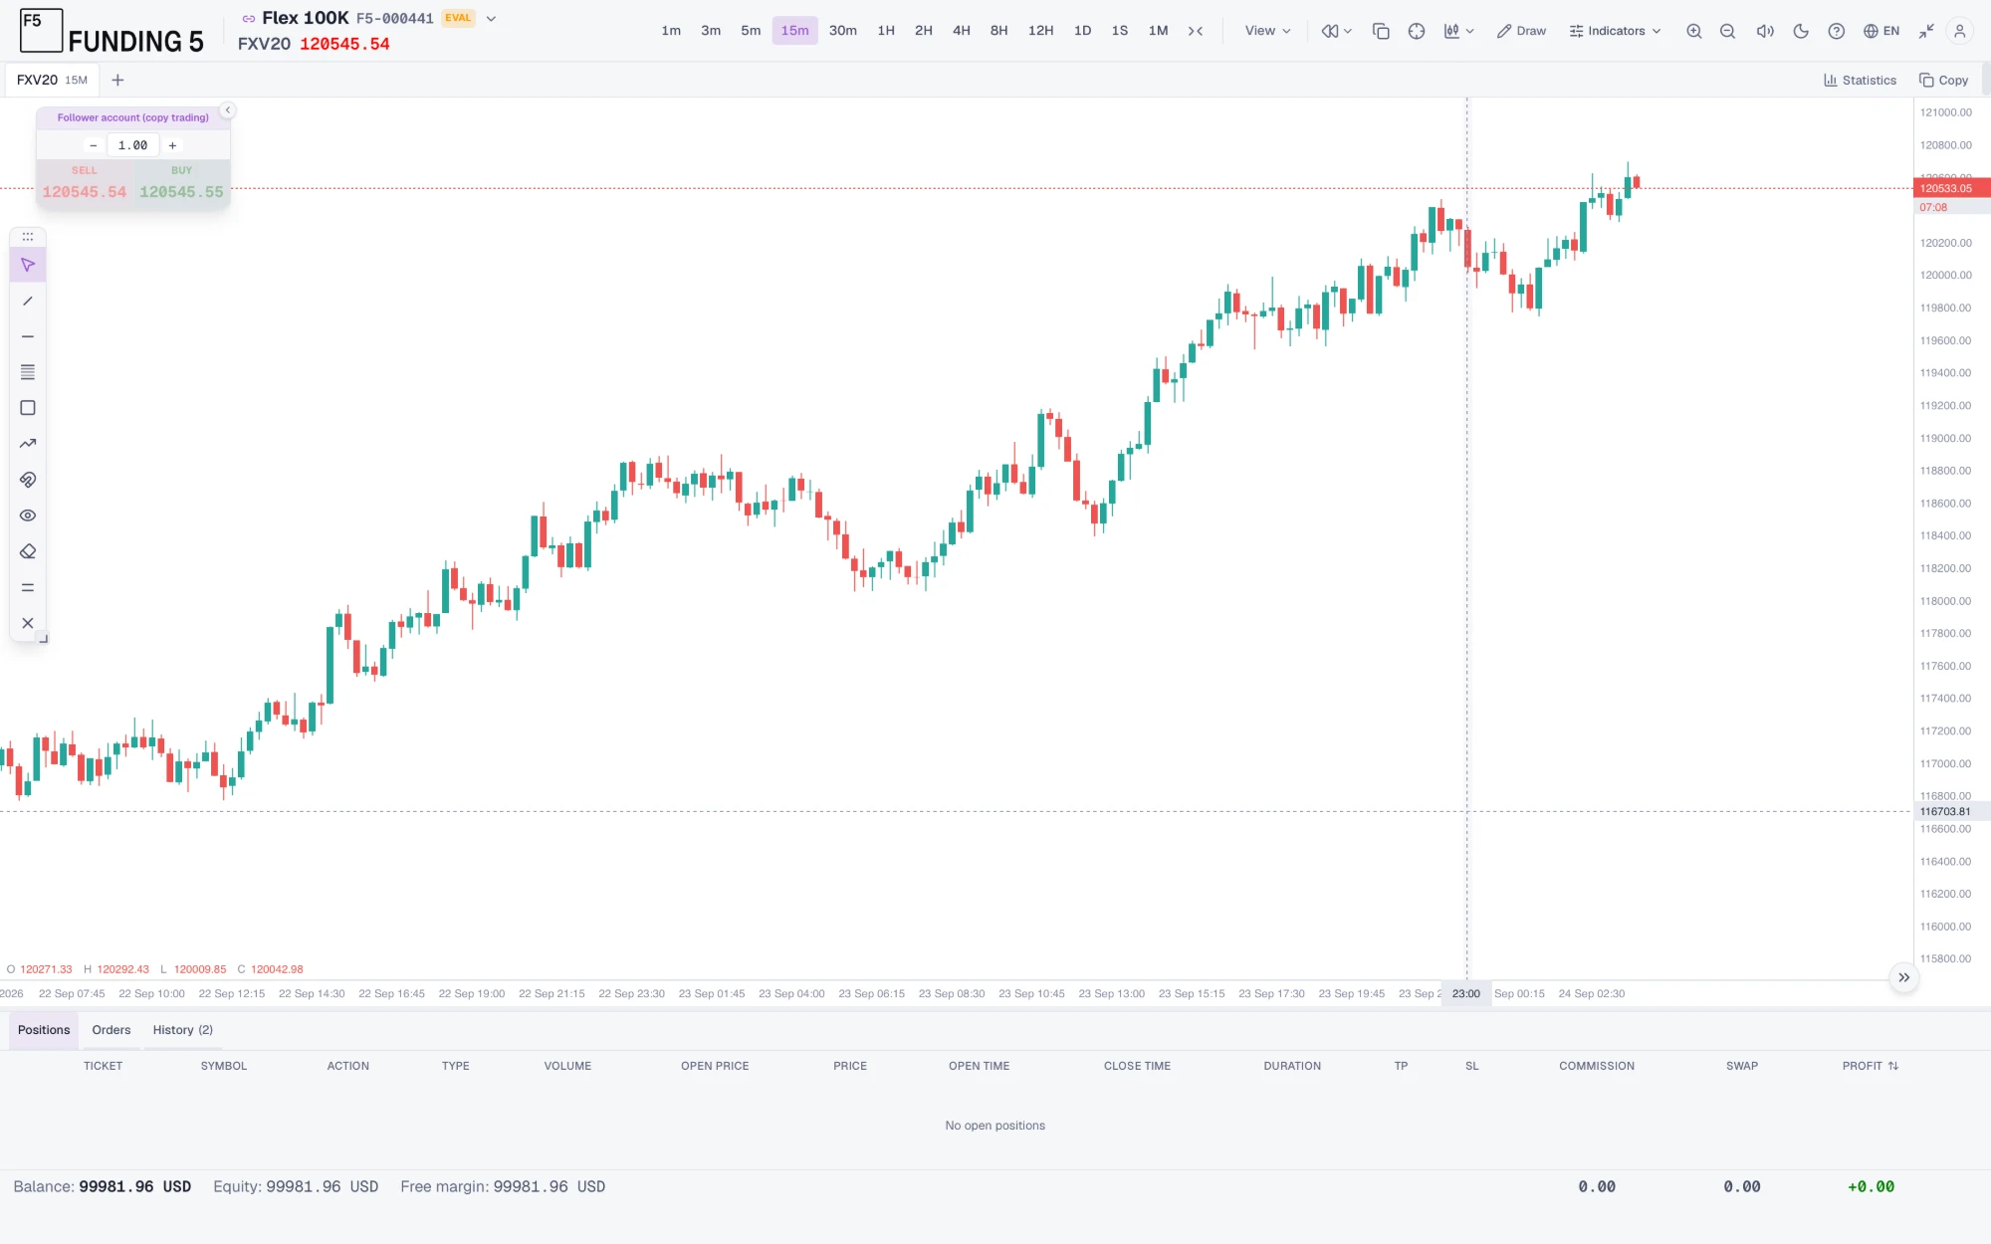Toggle sound notifications speaker icon
The image size is (1991, 1244).
(x=1765, y=31)
